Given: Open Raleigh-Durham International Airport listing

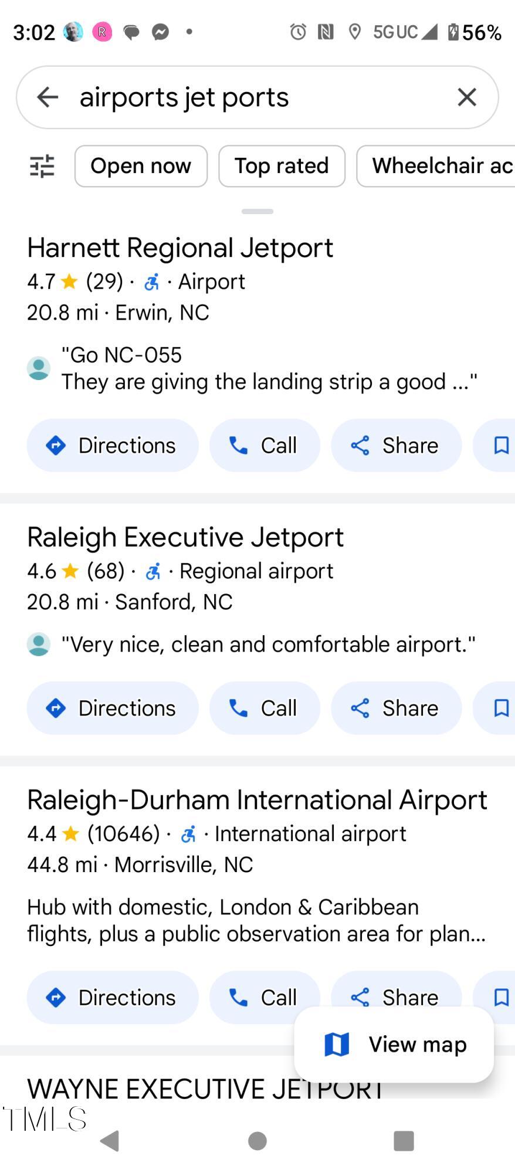Looking at the screenshot, I should coord(257,800).
